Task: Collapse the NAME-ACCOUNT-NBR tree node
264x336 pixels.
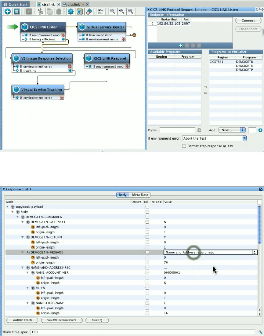Action: [x=27, y=272]
